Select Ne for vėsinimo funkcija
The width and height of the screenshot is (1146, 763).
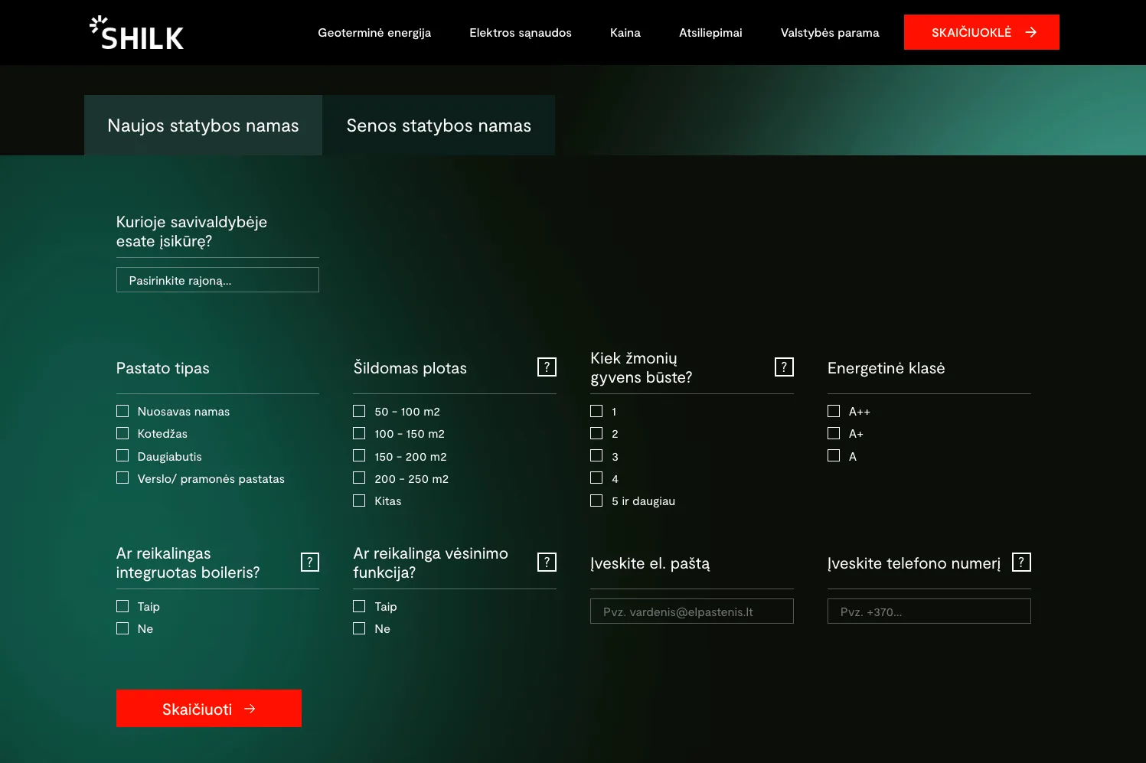point(359,629)
